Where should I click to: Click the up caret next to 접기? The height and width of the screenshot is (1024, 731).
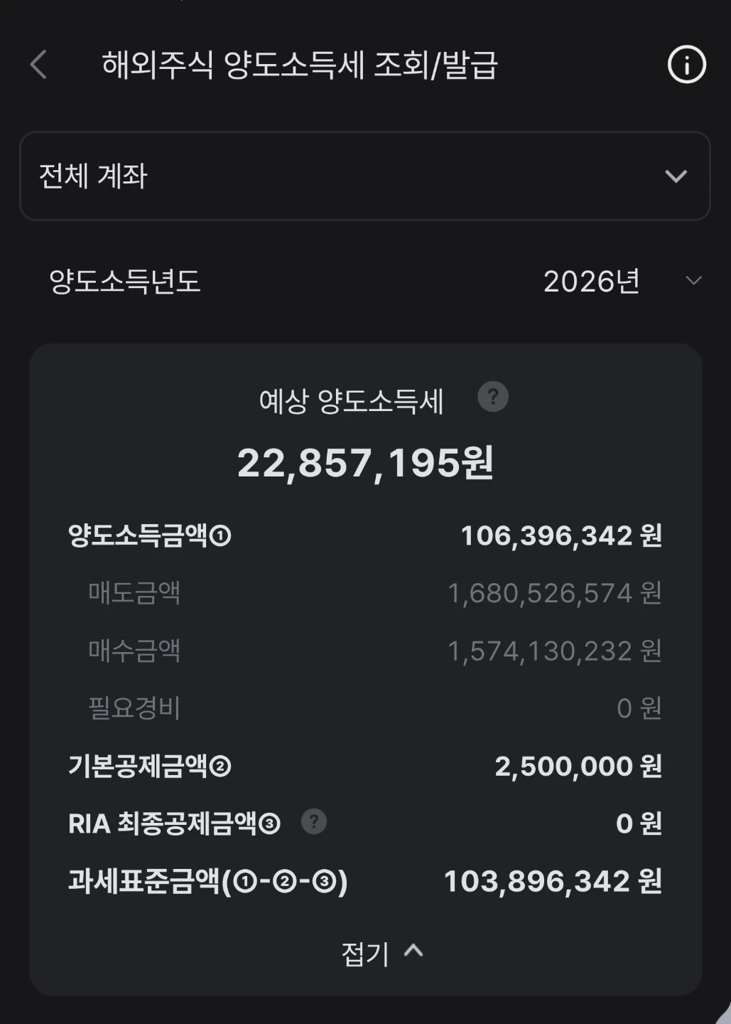[413, 951]
